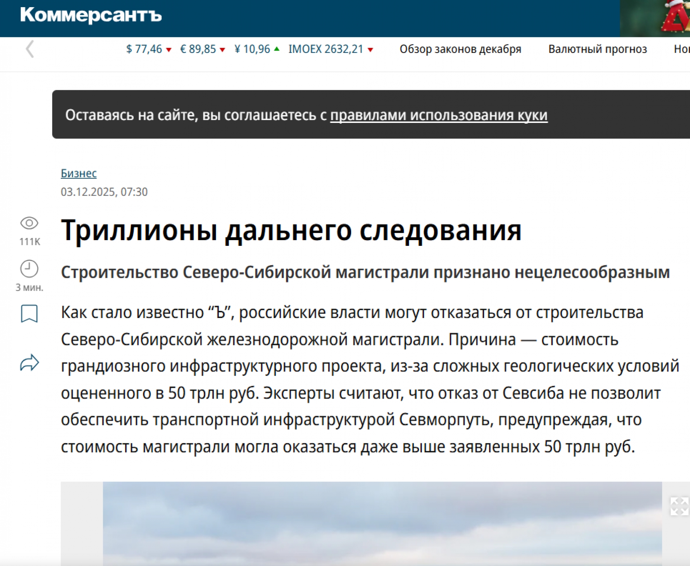Open the cookie rules link
Viewport: 690px width, 566px height.
[x=438, y=115]
